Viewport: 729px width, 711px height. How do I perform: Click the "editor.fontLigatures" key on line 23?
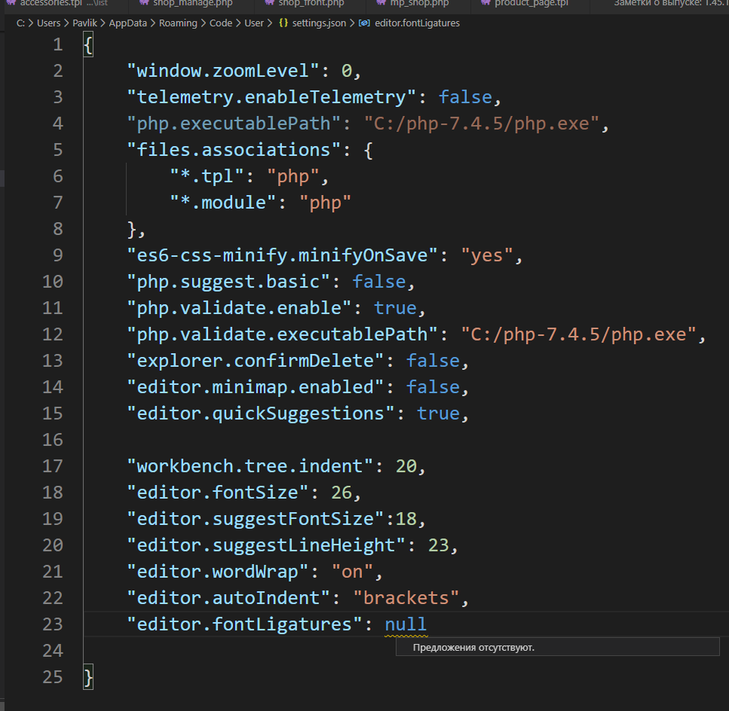click(244, 624)
